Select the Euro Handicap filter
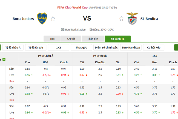178x119 pixels. point(131,47)
